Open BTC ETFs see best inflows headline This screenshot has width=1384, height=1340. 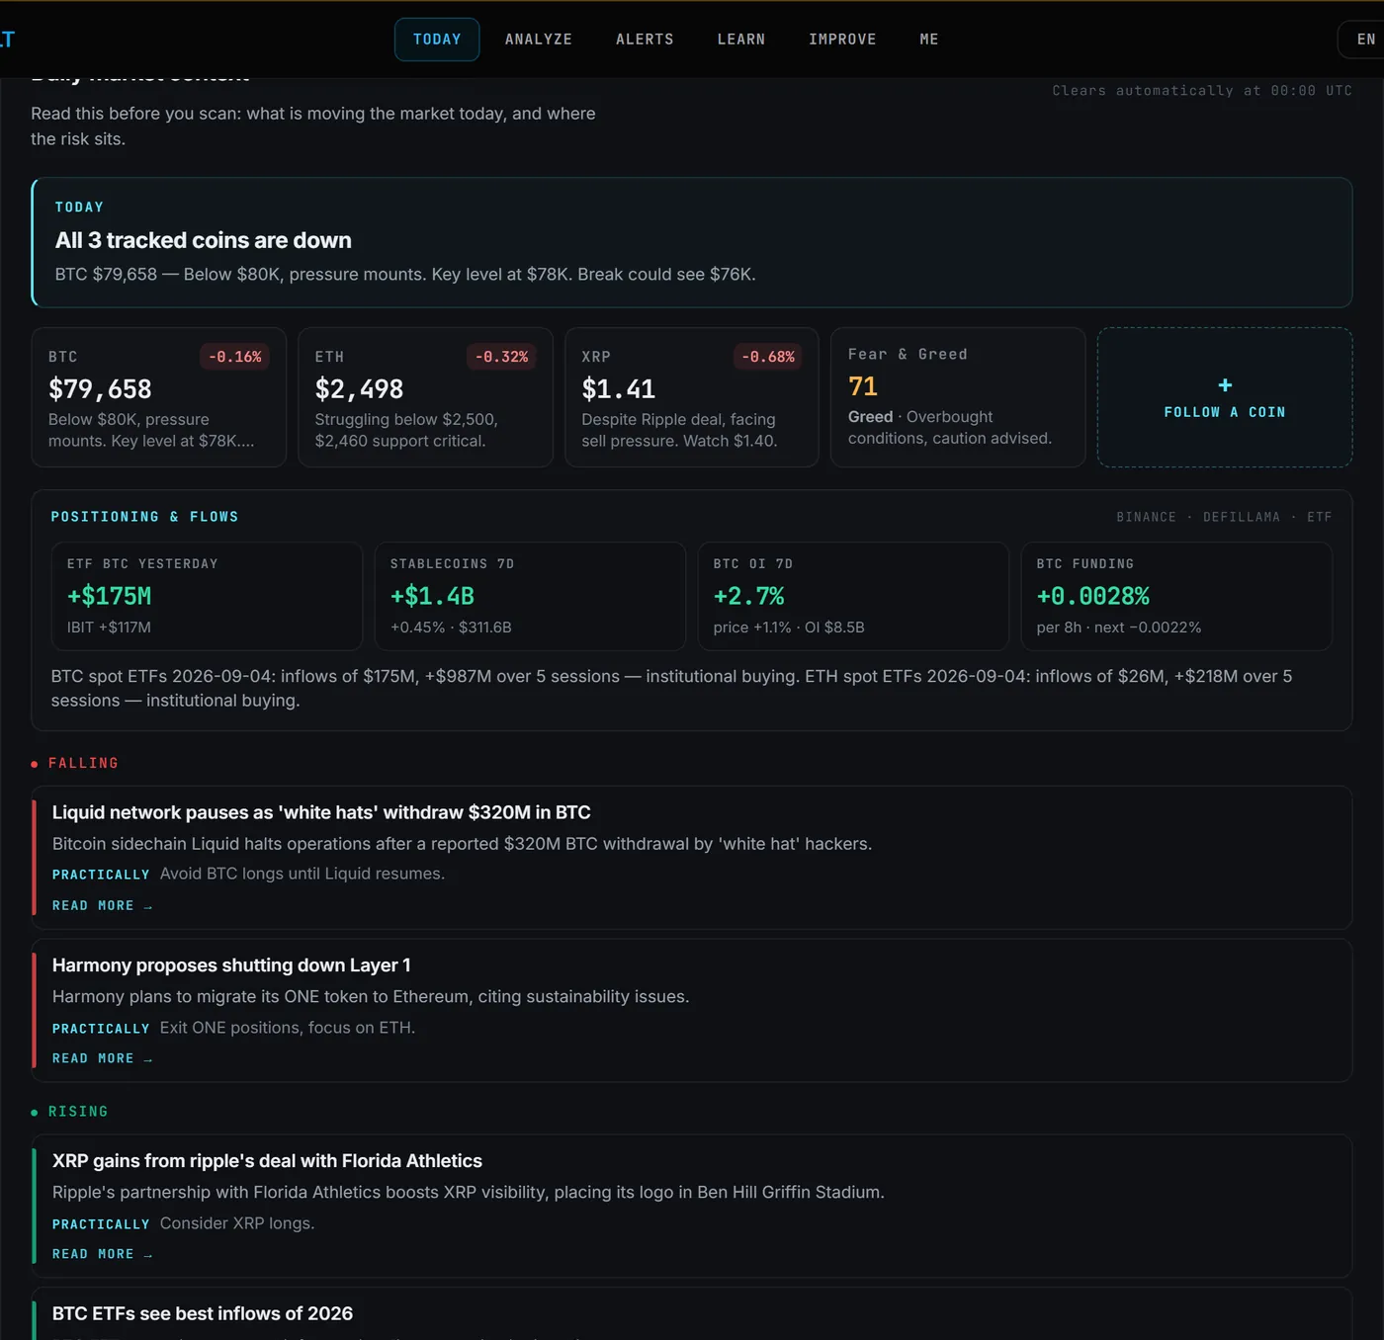pos(203,1313)
